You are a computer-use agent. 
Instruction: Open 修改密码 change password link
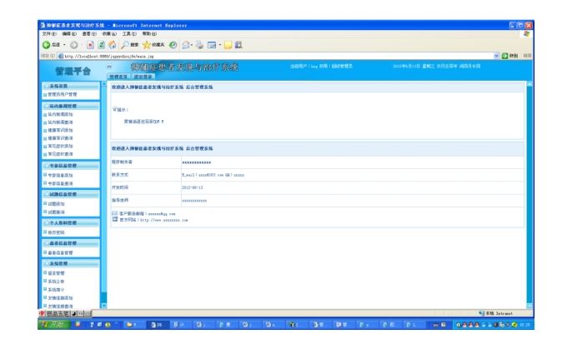pos(57,232)
